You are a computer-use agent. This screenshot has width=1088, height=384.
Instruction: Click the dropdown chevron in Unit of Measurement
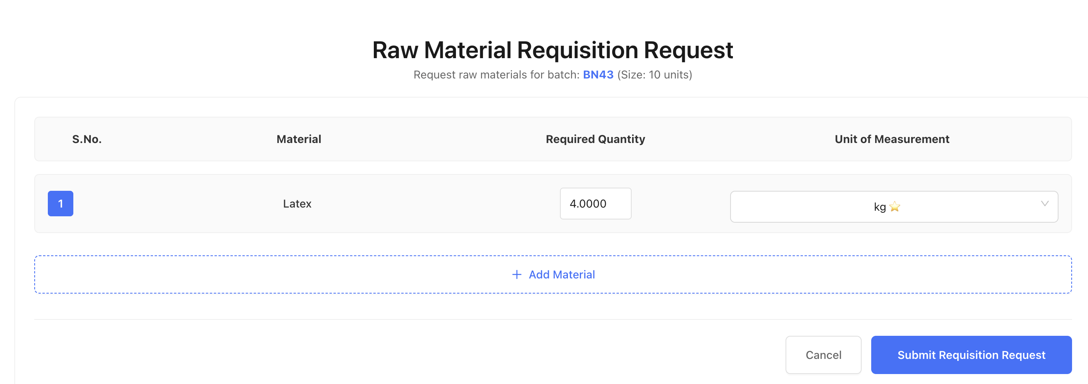coord(1045,205)
